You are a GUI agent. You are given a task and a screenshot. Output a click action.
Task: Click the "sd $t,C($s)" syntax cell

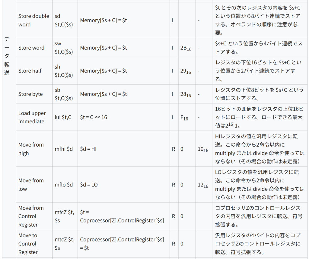[x=64, y=20]
